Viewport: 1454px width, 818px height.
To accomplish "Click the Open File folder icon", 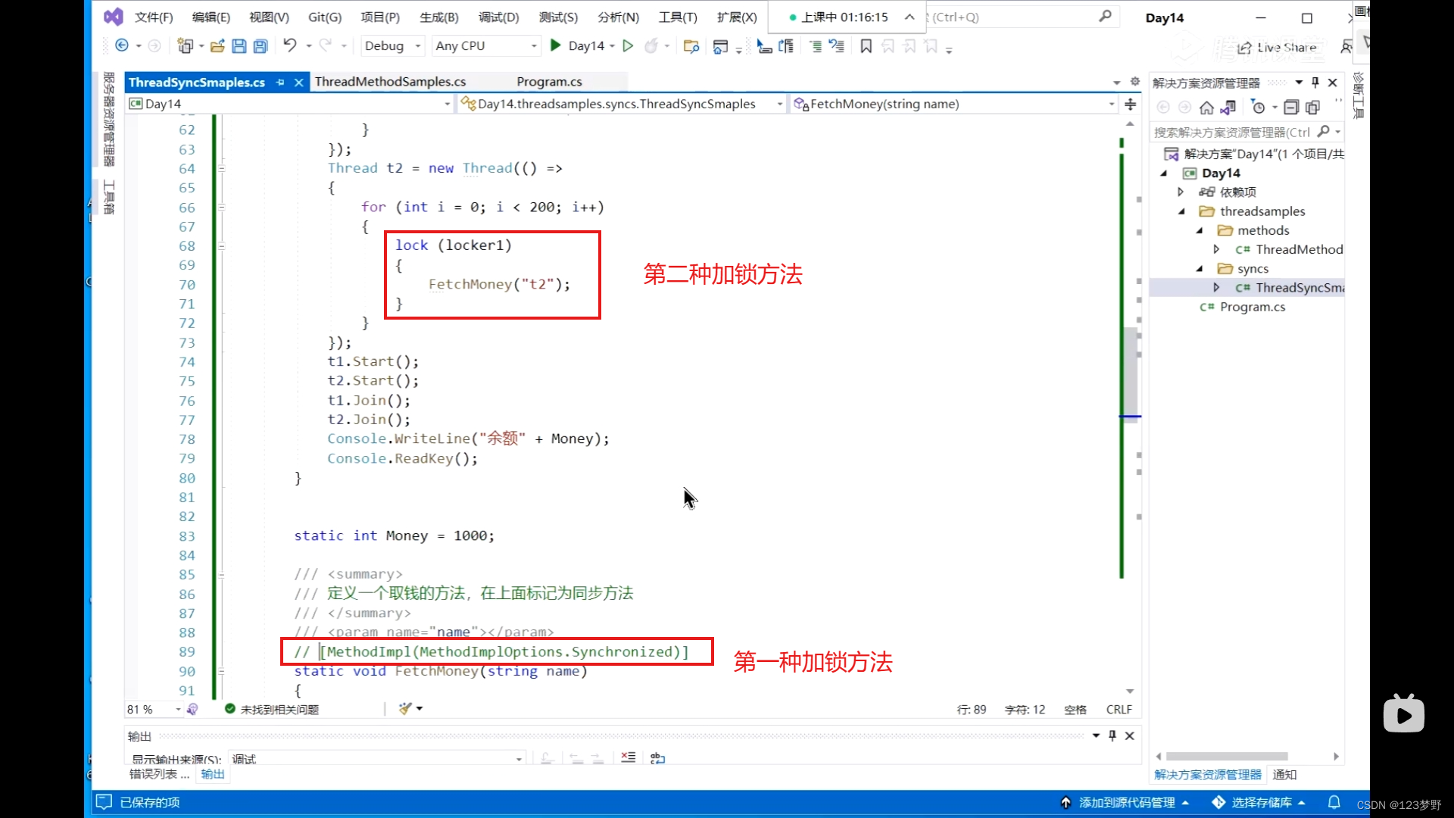I will pos(217,46).
